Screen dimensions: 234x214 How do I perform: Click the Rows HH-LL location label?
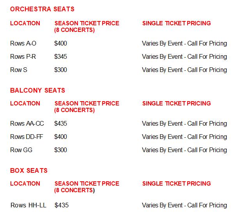(28, 205)
